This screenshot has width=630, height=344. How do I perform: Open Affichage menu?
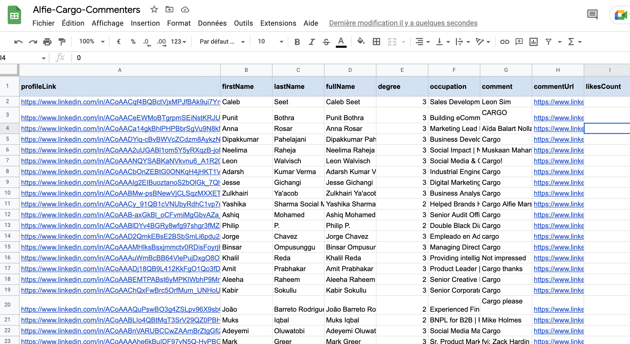(107, 23)
